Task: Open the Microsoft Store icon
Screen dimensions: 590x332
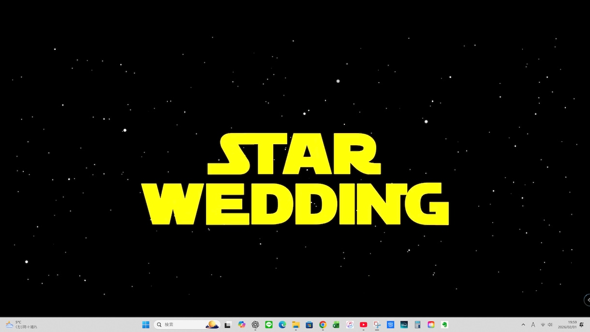Action: [309, 325]
